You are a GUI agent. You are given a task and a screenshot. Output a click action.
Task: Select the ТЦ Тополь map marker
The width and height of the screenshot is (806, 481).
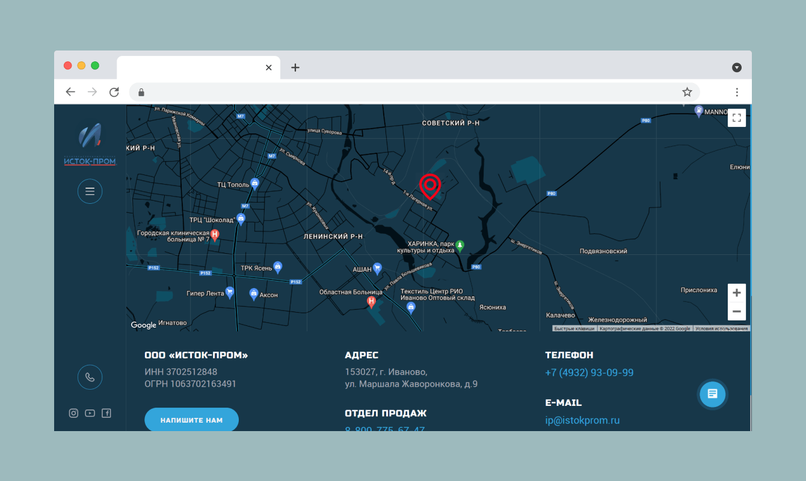(x=254, y=183)
